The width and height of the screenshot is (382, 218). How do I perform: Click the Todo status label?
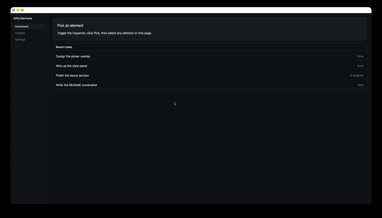[360, 85]
